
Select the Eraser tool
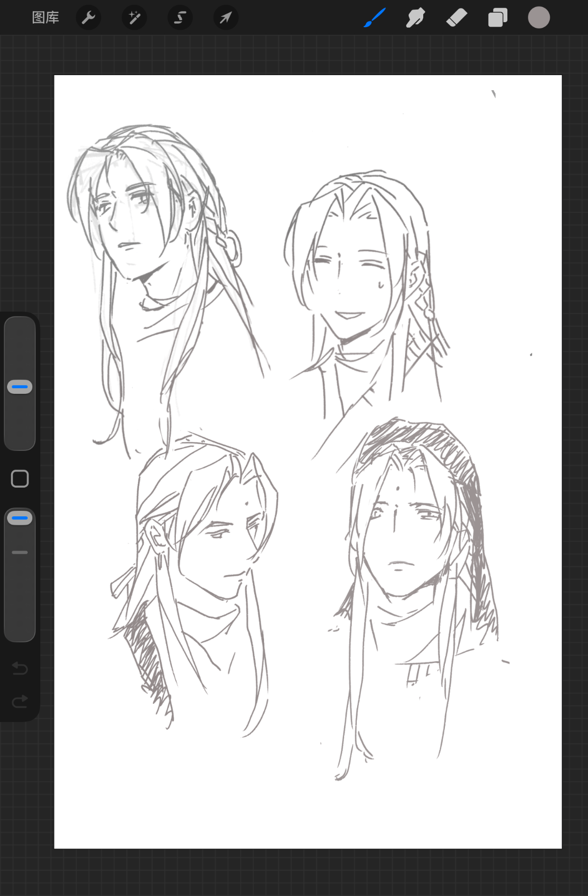tap(456, 18)
